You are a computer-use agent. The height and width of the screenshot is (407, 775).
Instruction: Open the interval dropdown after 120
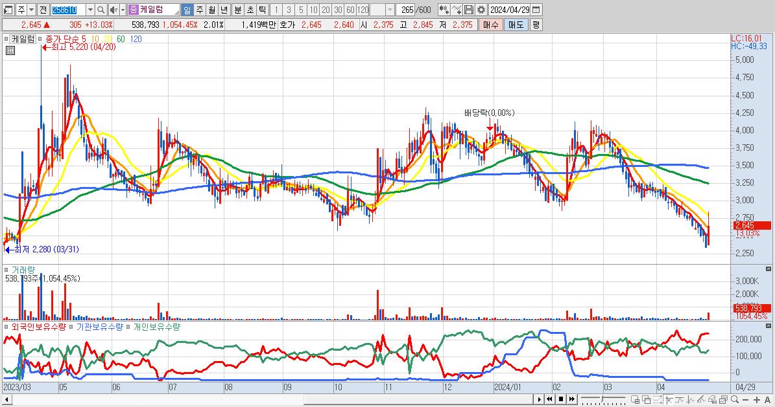pyautogui.click(x=390, y=9)
